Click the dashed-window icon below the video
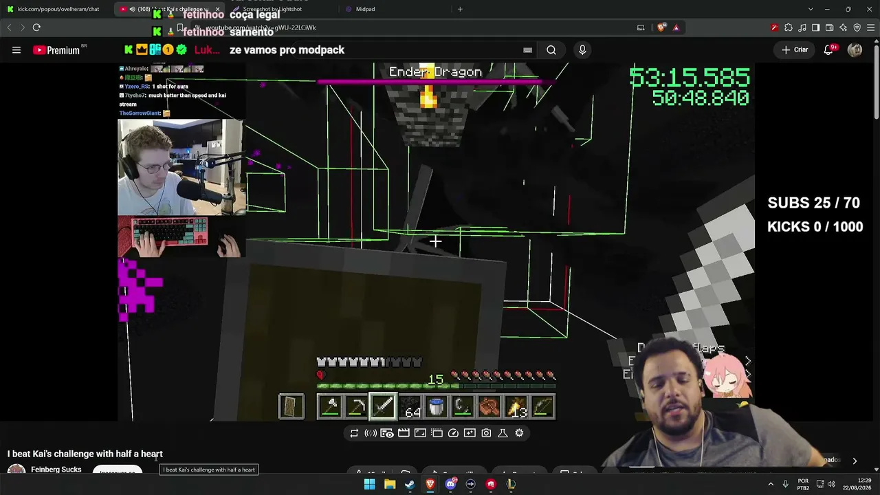880x495 pixels. tap(437, 433)
